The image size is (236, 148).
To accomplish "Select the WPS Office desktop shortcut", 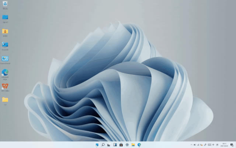I will [x=5, y=87].
